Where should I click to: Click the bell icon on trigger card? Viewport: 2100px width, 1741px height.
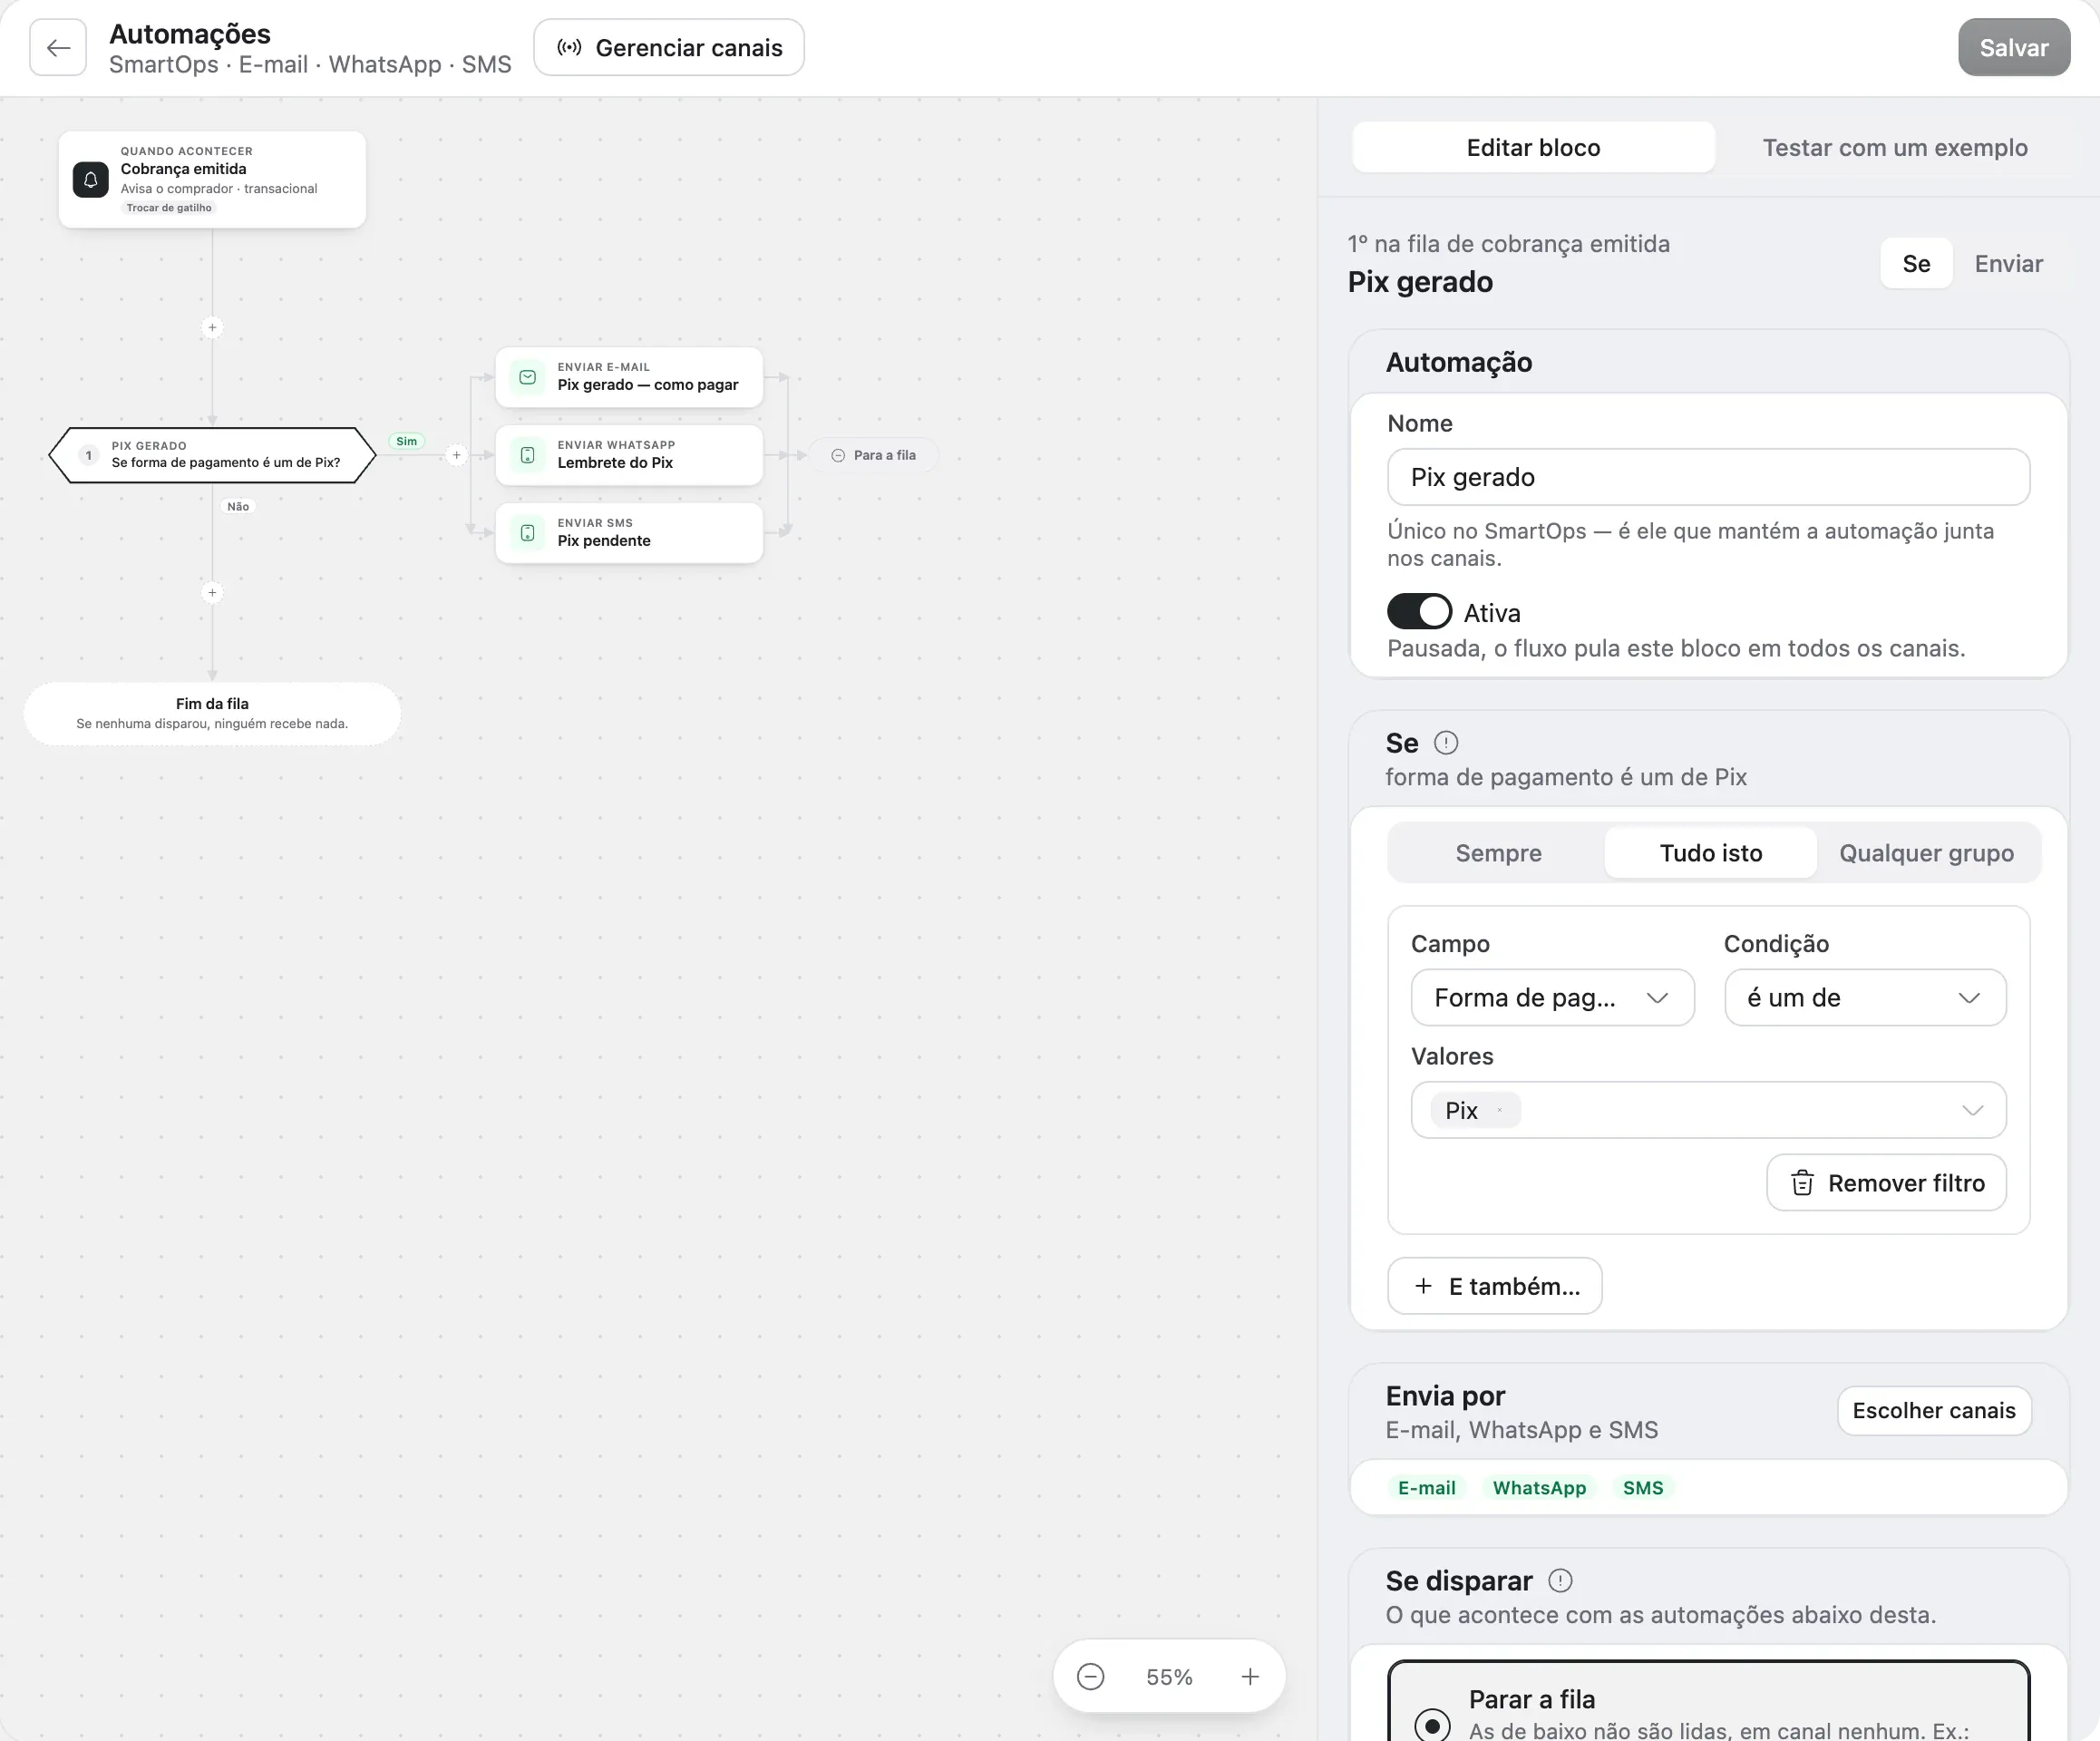[x=90, y=180]
